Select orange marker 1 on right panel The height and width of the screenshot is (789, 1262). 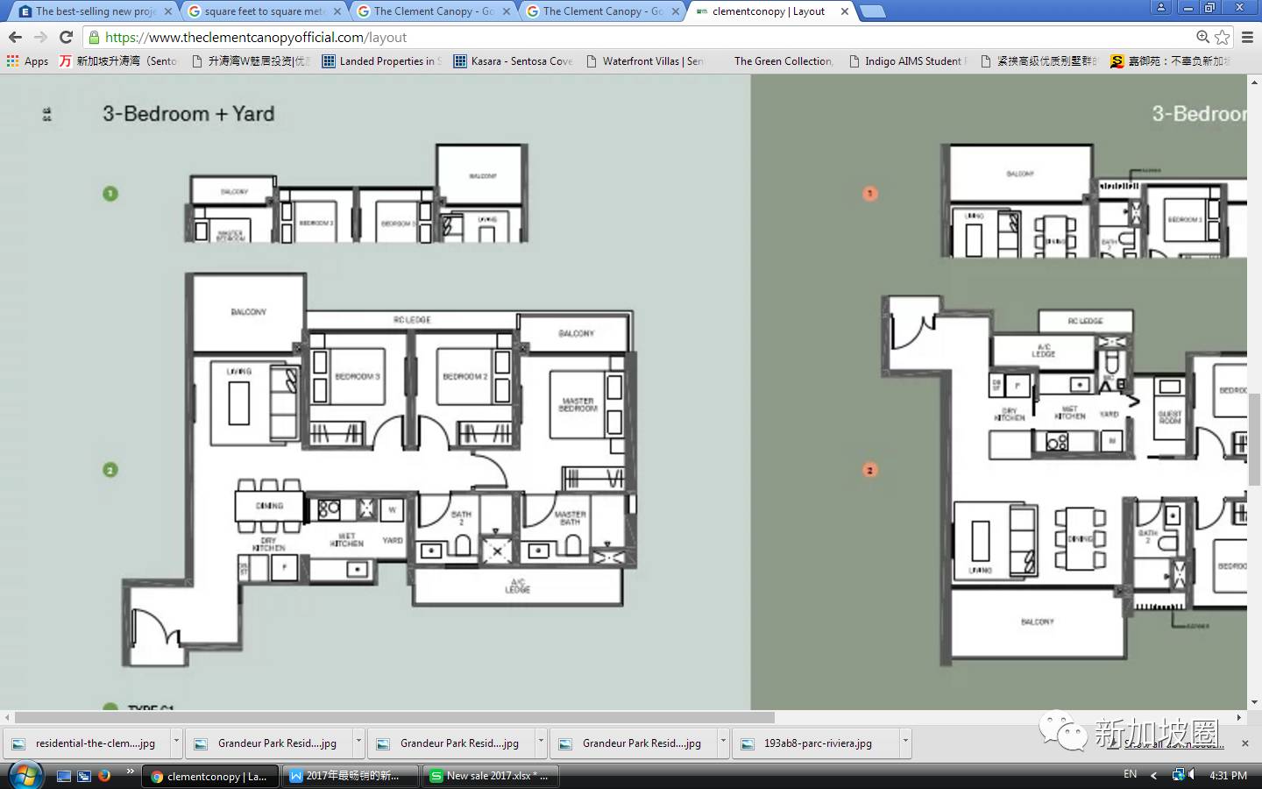coord(869,194)
